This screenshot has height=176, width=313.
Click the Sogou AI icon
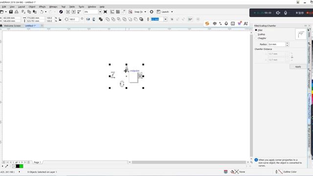pos(246,23)
